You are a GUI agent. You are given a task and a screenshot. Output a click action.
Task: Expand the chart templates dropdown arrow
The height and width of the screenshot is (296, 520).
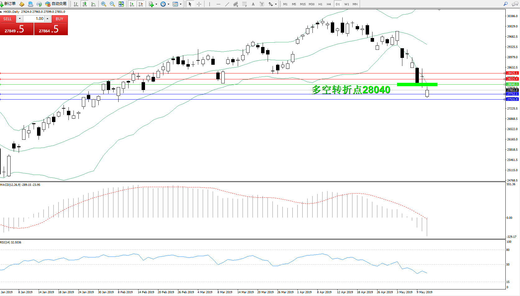point(180,4)
